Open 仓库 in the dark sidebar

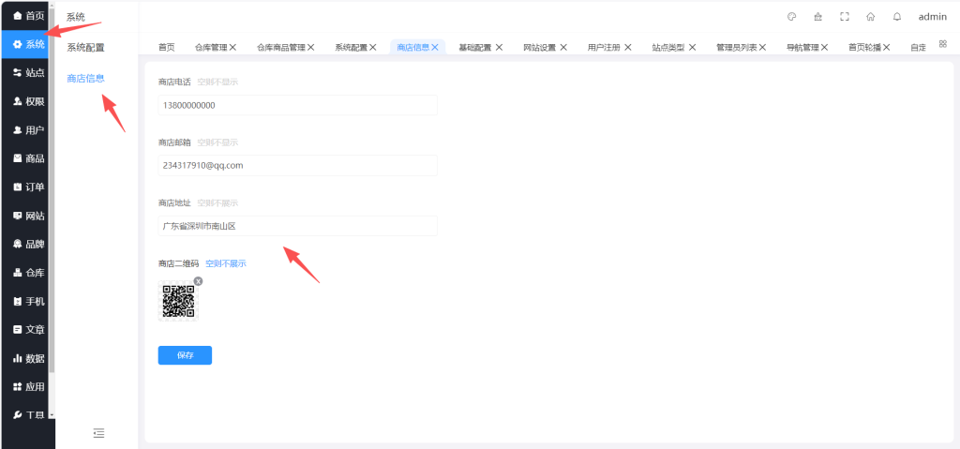click(27, 273)
